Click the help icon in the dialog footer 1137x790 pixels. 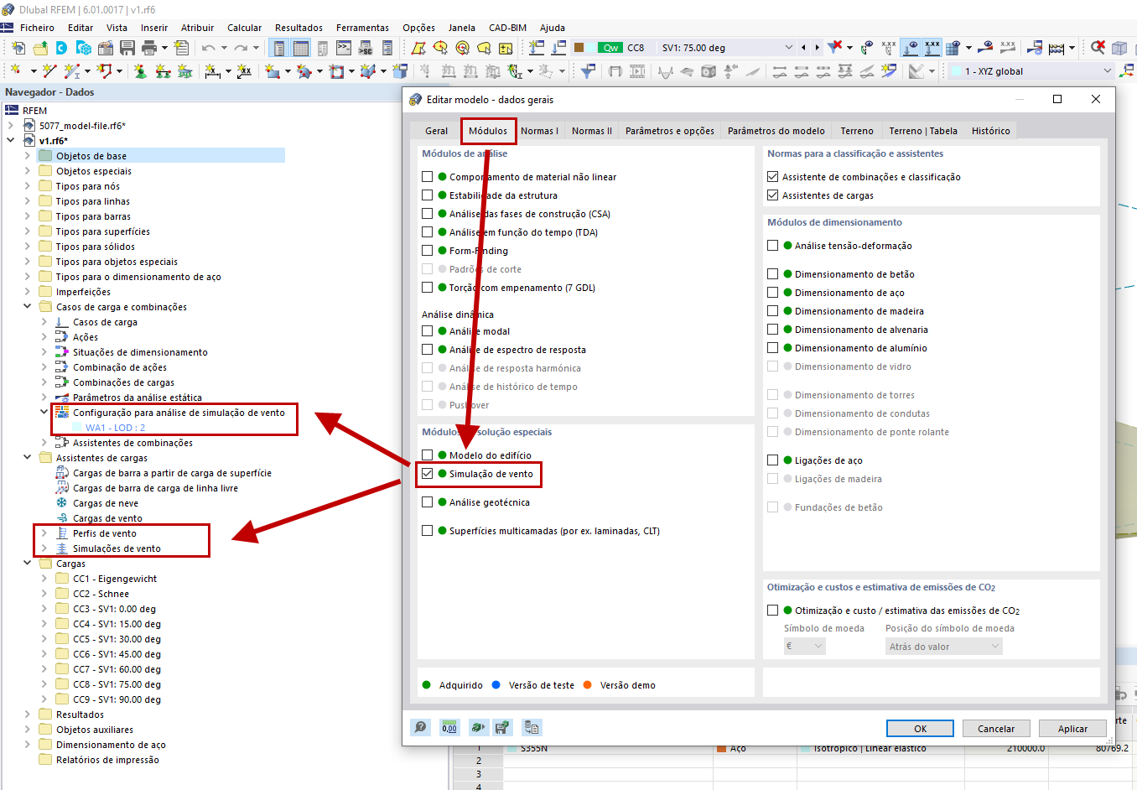pyautogui.click(x=420, y=727)
